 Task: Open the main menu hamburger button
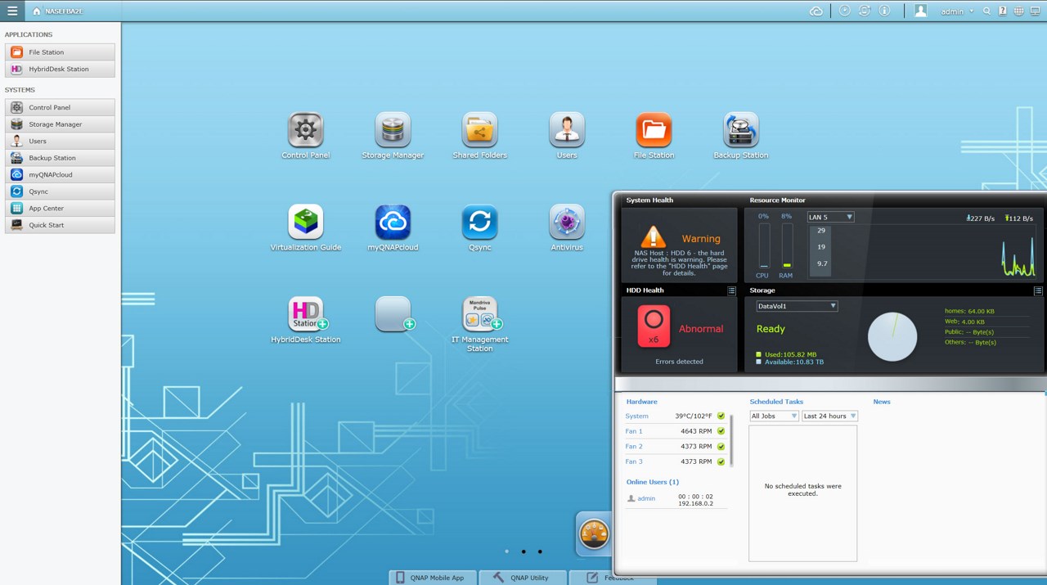click(12, 11)
